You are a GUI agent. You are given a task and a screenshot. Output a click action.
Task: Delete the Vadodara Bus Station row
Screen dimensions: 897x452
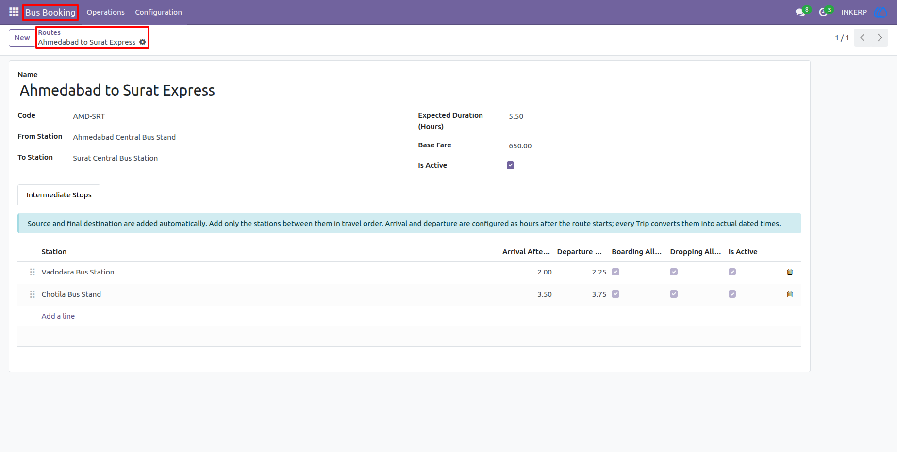pyautogui.click(x=790, y=272)
